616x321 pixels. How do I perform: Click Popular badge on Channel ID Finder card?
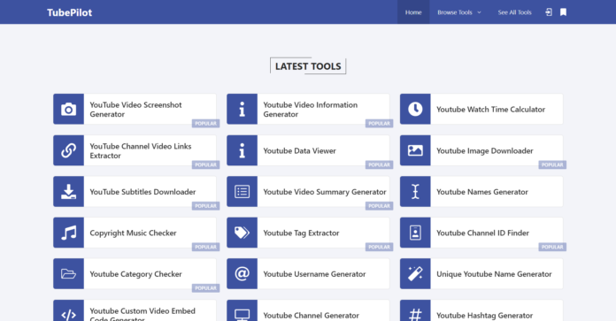[x=552, y=248]
